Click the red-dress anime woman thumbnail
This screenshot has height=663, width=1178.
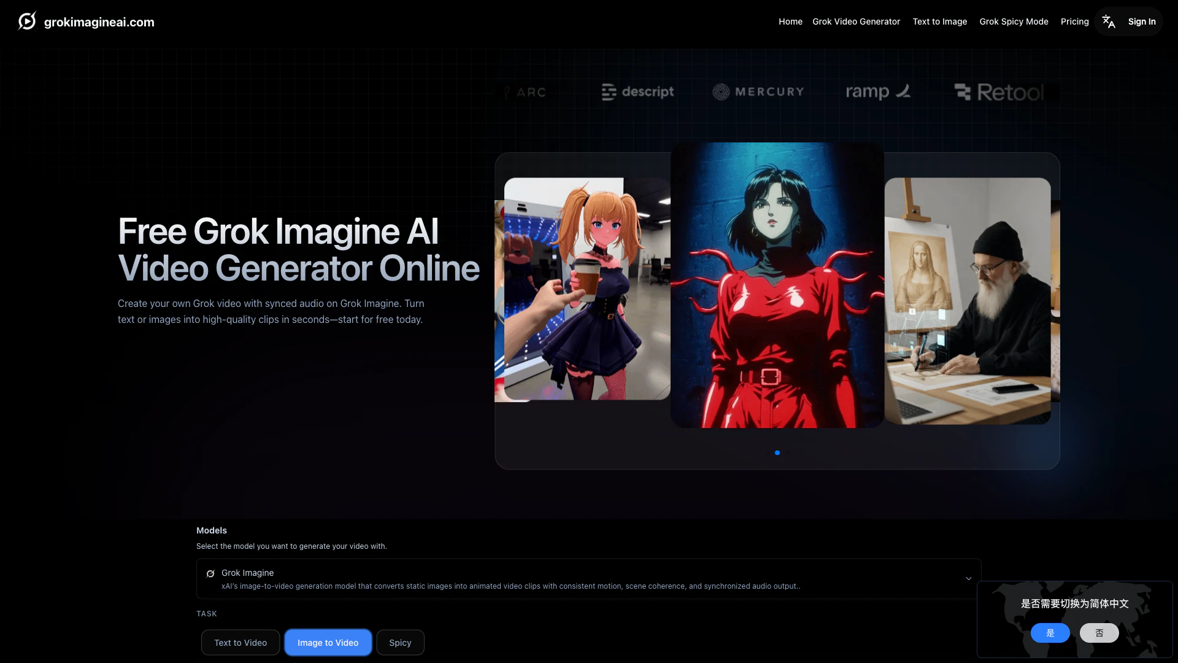[x=777, y=285]
